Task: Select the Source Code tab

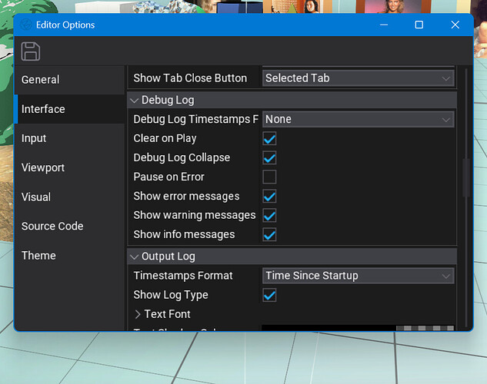Action: (x=52, y=226)
